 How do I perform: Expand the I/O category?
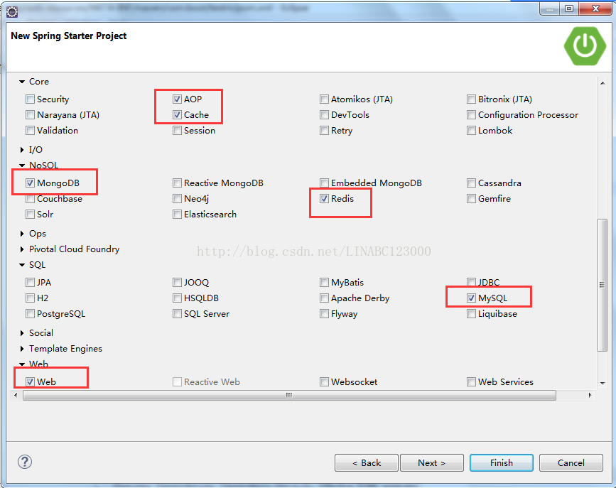click(22, 150)
